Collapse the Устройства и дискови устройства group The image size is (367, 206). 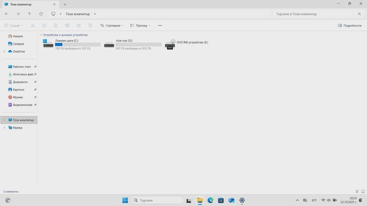point(41,35)
